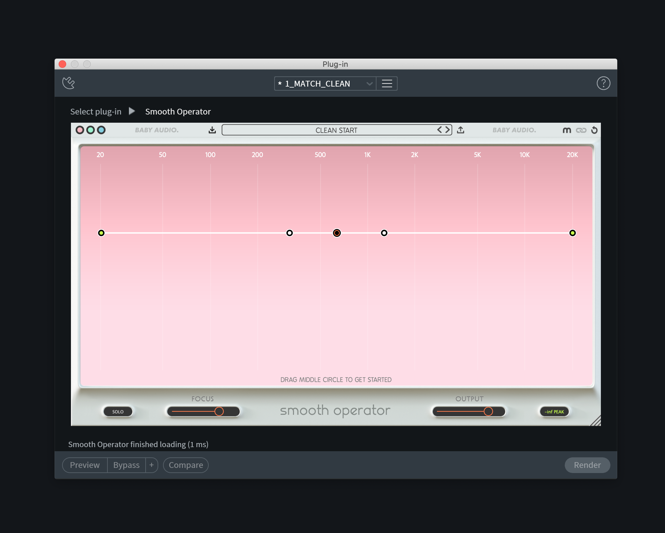Click the smooth operator logo text
The image size is (665, 533).
pyautogui.click(x=335, y=411)
